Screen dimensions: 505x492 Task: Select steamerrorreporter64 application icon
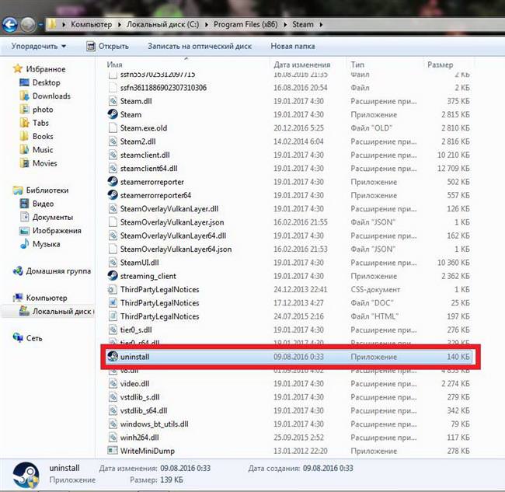[113, 195]
